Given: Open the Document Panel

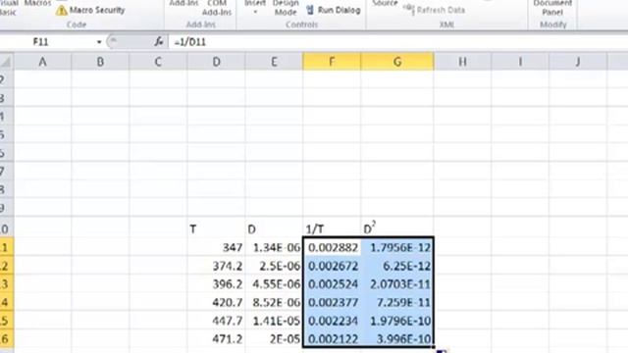Looking at the screenshot, I should [552, 8].
